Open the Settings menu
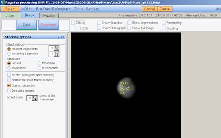Image resolution: width=221 pixels, height=138 pixels. tap(92, 9)
